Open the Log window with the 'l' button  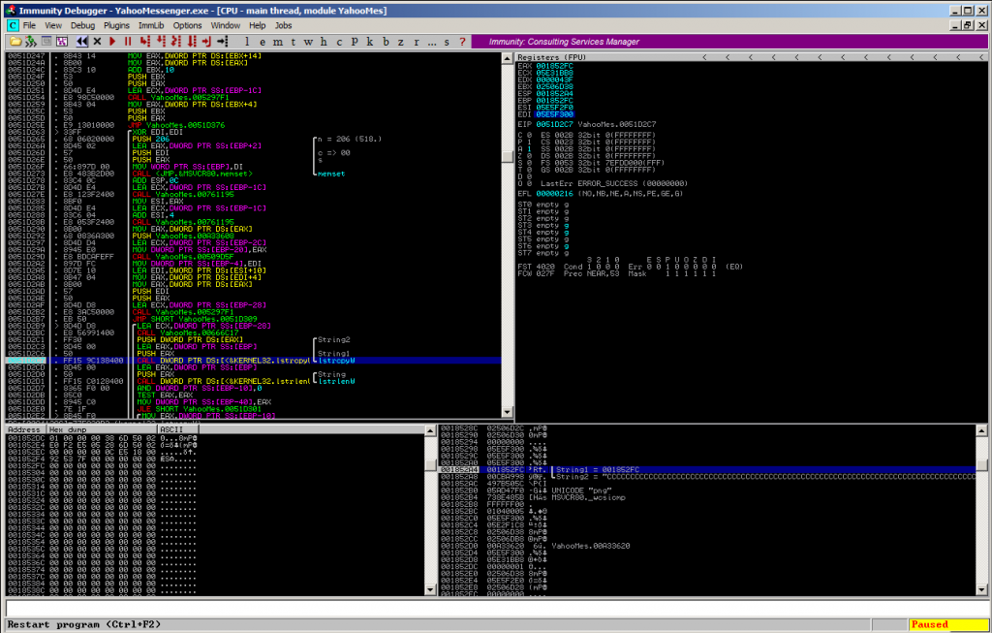click(247, 42)
